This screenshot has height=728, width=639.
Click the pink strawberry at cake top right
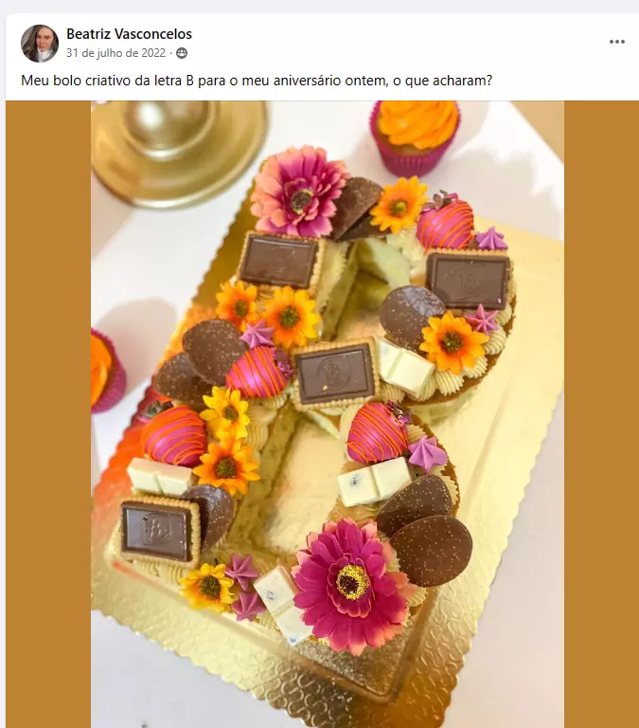444,224
